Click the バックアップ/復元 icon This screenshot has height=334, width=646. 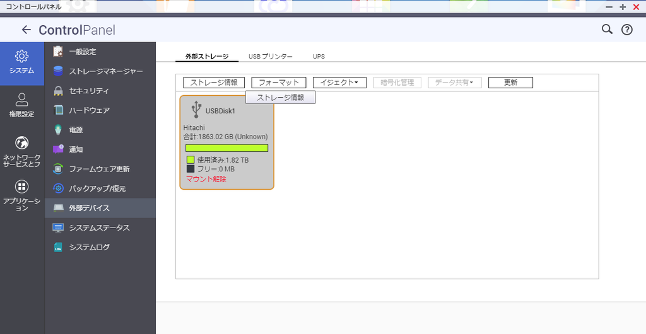tap(58, 188)
